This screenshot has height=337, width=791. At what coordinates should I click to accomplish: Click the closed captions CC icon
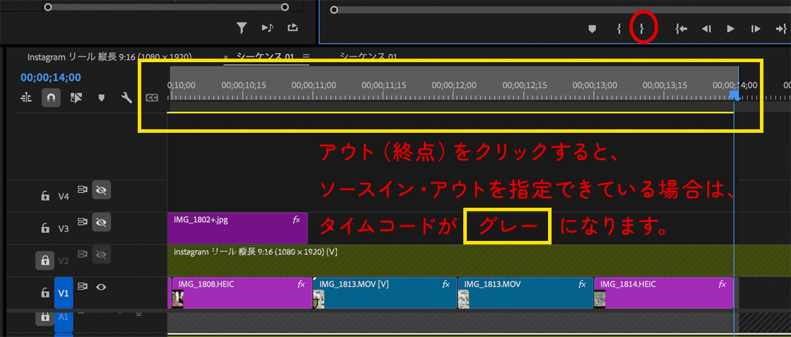click(x=151, y=98)
